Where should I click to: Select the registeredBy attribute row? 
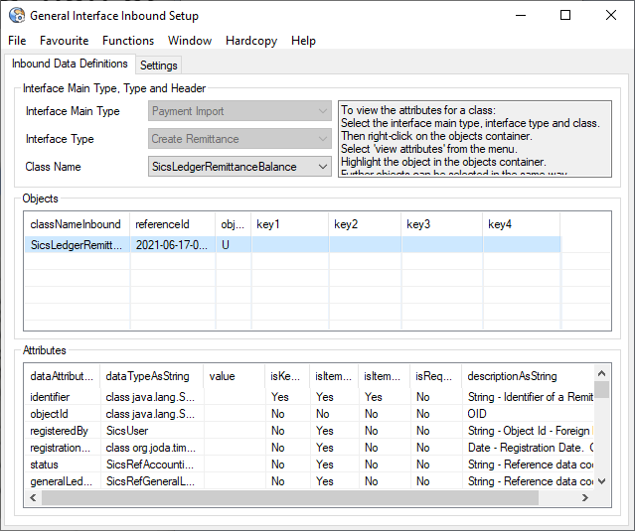(60, 431)
